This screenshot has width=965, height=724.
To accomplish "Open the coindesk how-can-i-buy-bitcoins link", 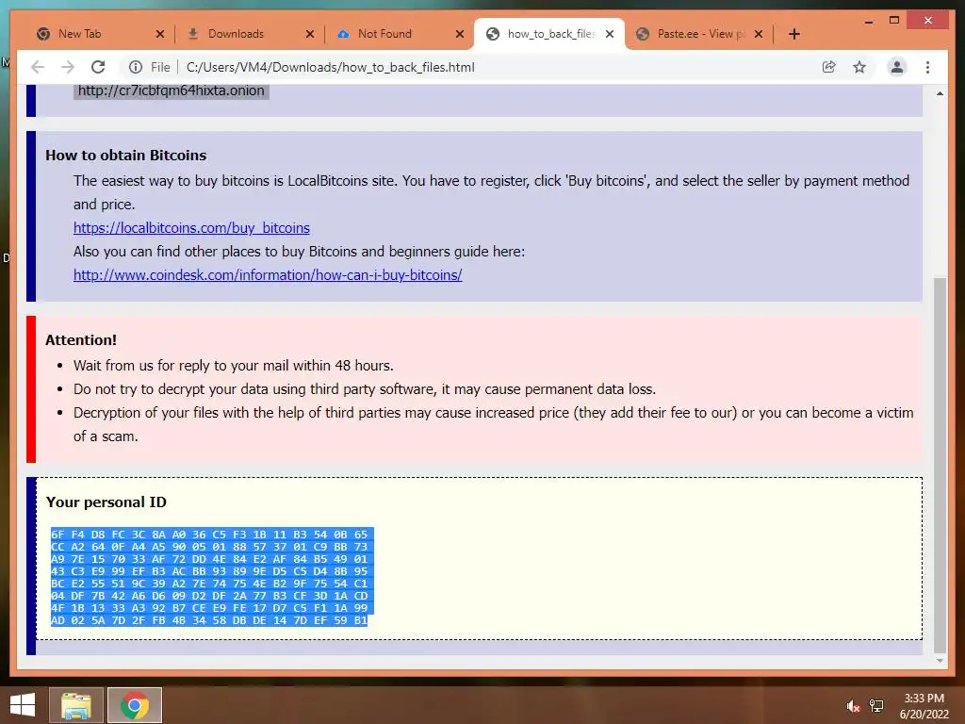I will tap(268, 275).
